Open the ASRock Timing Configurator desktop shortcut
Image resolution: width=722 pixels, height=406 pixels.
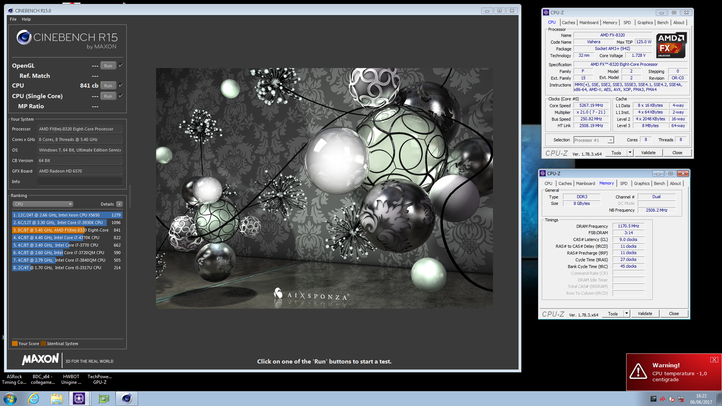(14, 379)
